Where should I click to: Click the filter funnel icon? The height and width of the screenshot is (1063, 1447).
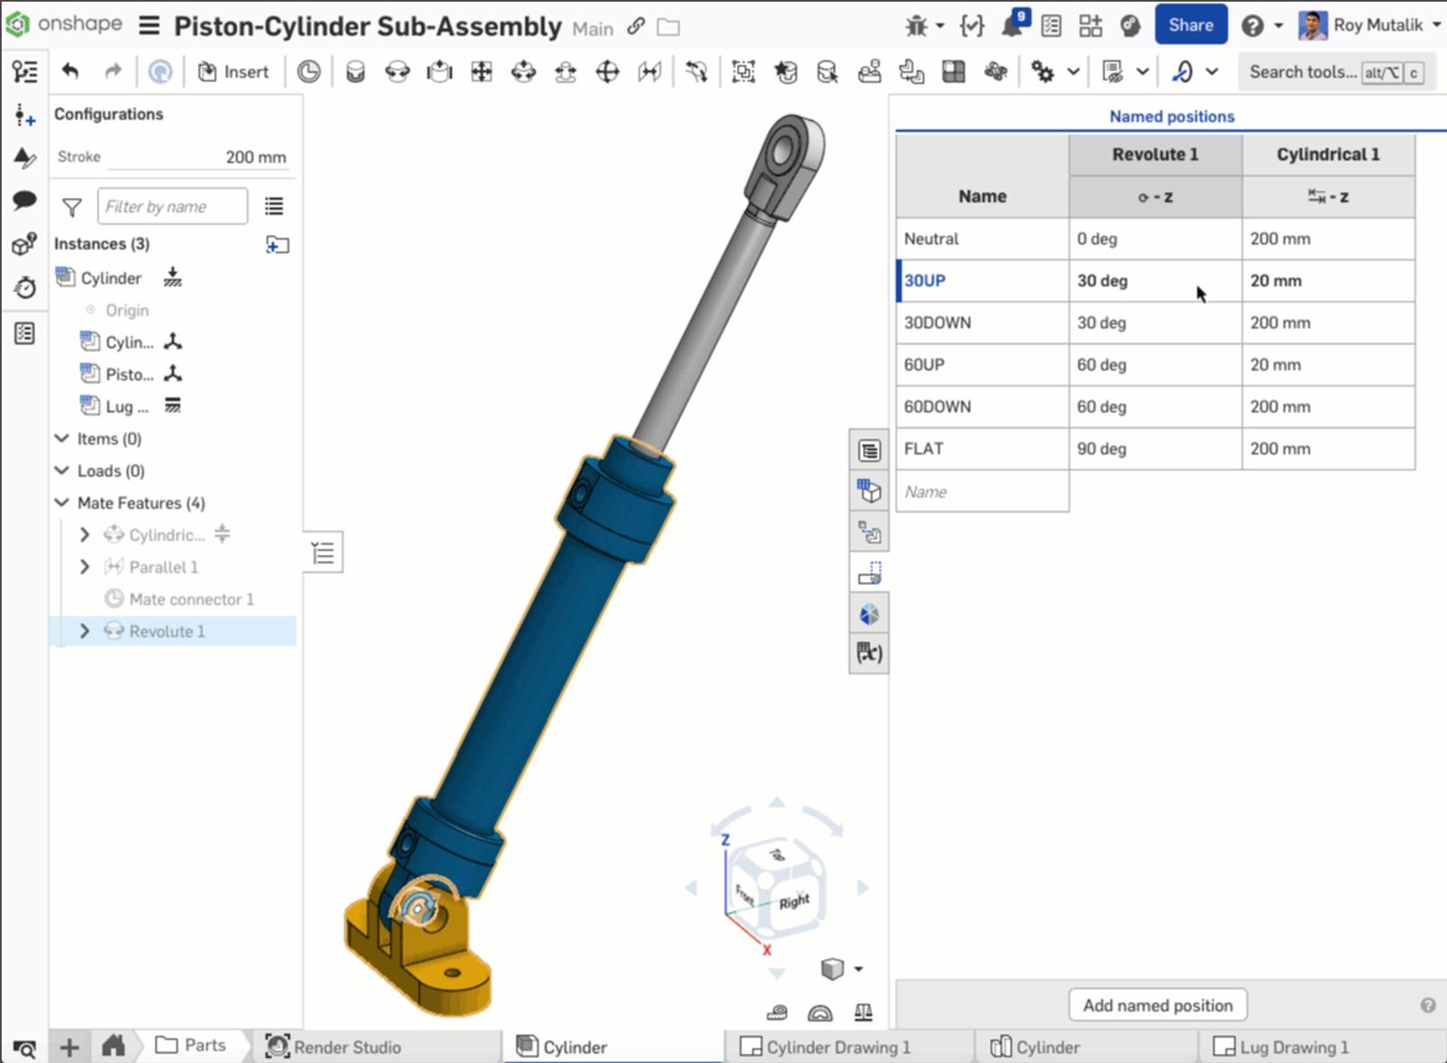tap(71, 207)
